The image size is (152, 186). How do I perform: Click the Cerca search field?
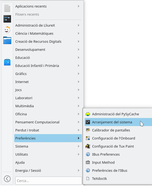49,181
